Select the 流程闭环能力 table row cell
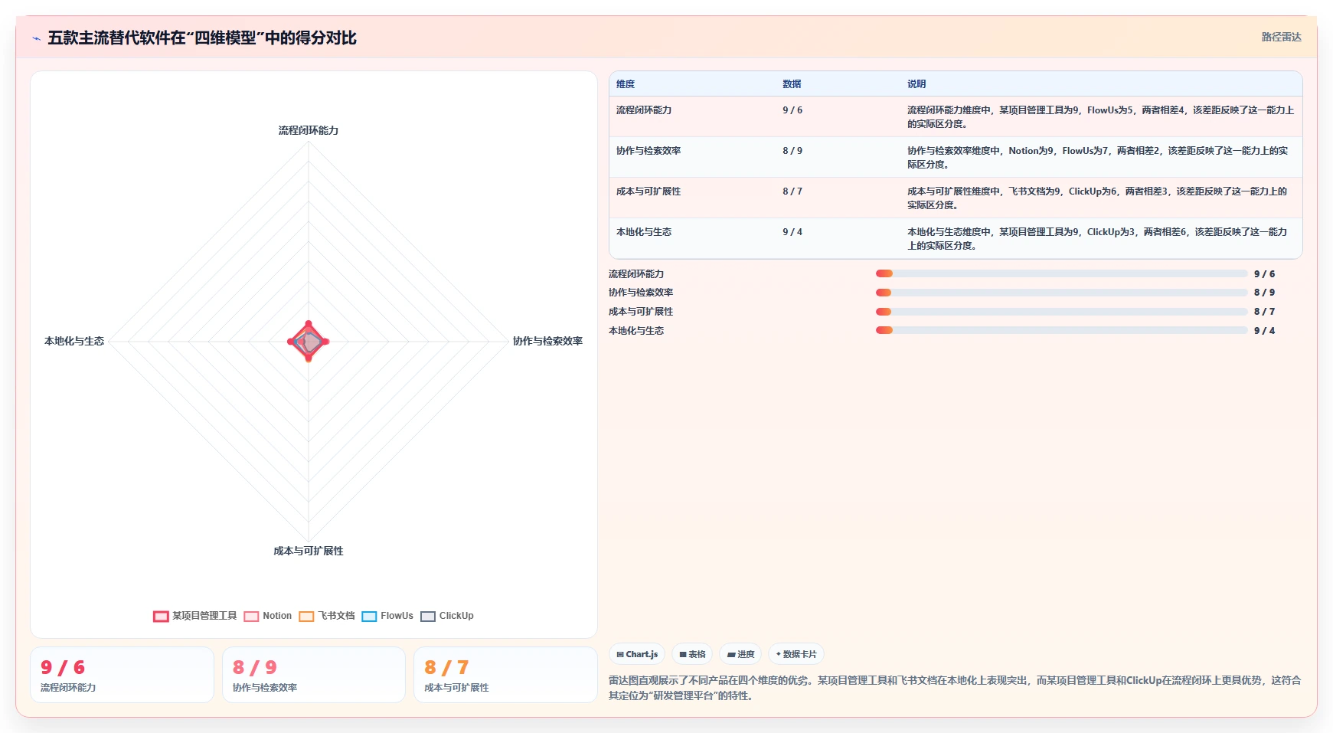This screenshot has width=1333, height=733. 644,110
